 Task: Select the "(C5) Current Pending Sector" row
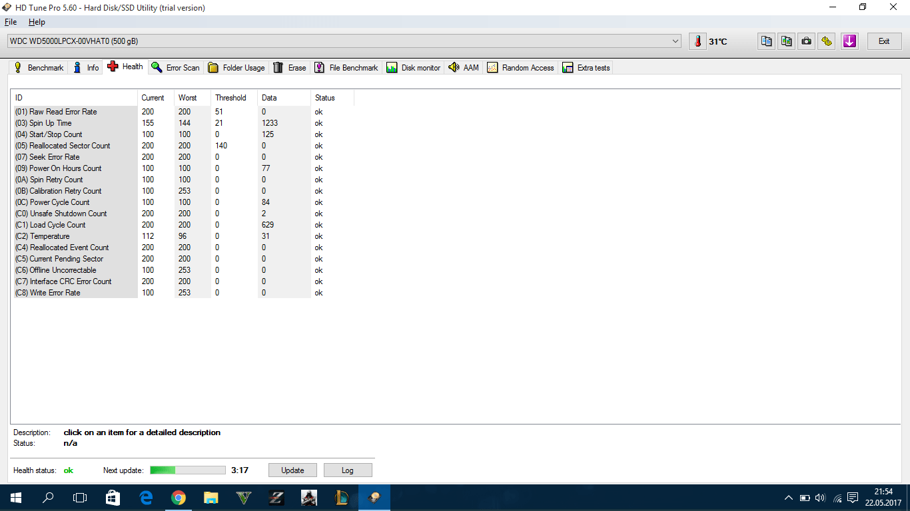(x=184, y=259)
